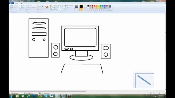Viewport: 175px width, 98px height.
Task: Click the volume icon in system tray
Action: (156, 96)
